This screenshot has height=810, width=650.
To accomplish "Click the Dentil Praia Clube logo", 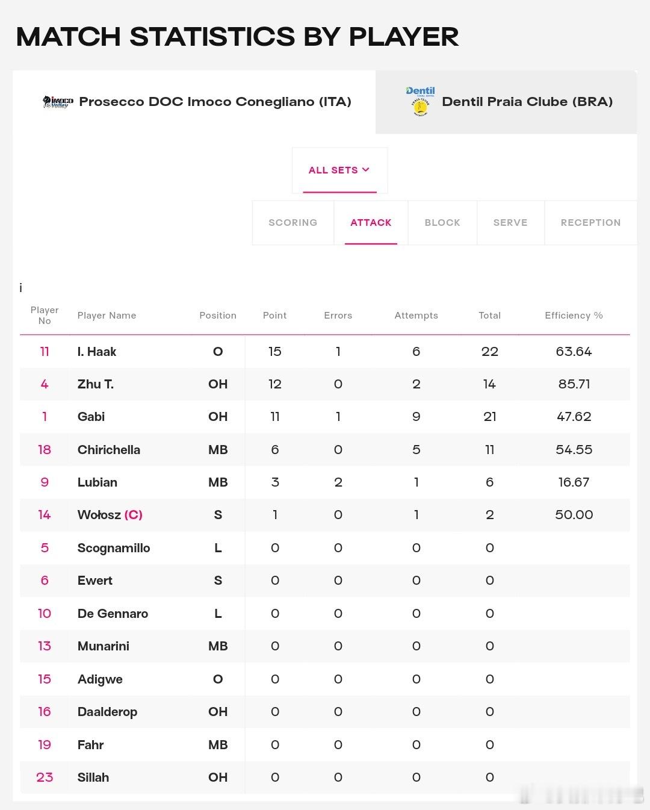I will pos(420,101).
